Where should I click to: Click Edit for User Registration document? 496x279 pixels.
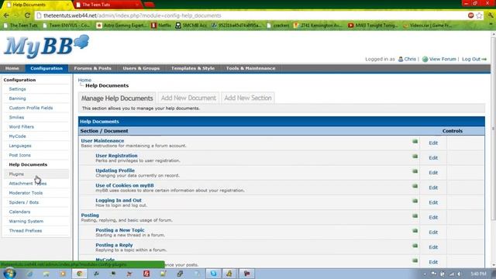(433, 158)
